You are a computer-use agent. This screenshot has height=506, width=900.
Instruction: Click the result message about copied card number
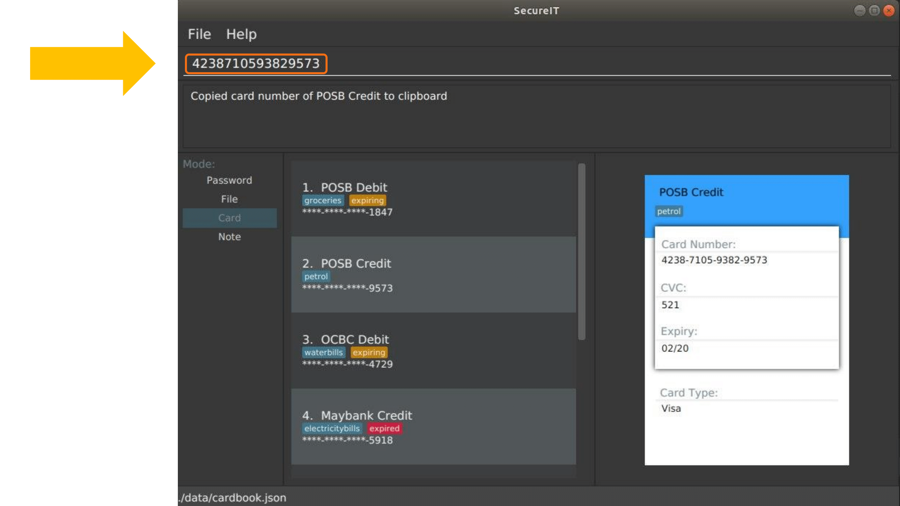coord(319,96)
